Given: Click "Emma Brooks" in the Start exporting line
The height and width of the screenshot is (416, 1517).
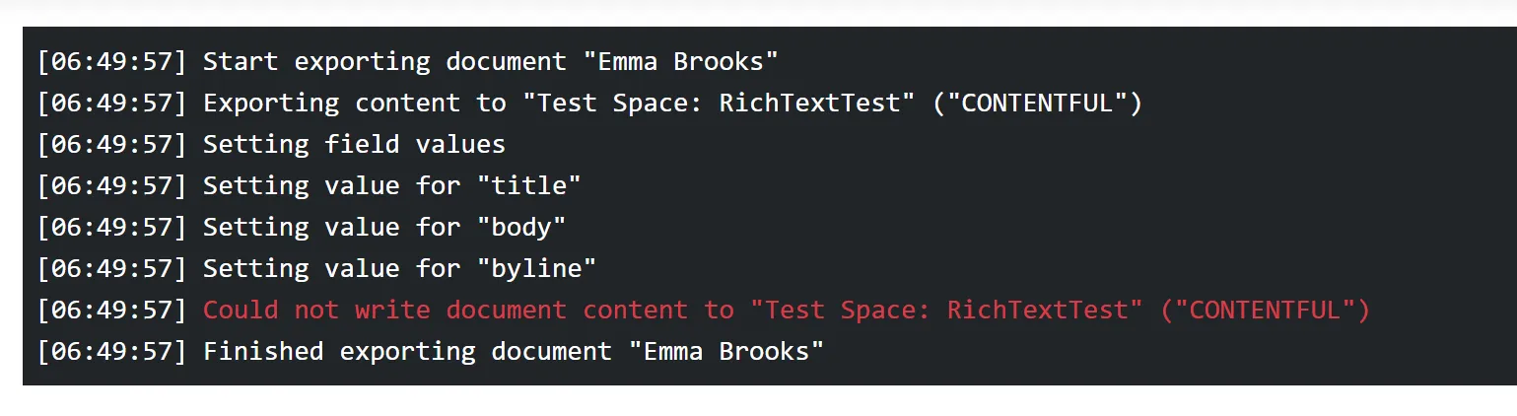Looking at the screenshot, I should tap(681, 62).
